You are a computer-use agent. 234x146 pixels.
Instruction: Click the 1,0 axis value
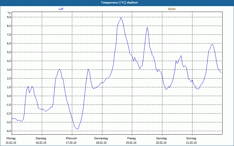pyautogui.click(x=9, y=87)
